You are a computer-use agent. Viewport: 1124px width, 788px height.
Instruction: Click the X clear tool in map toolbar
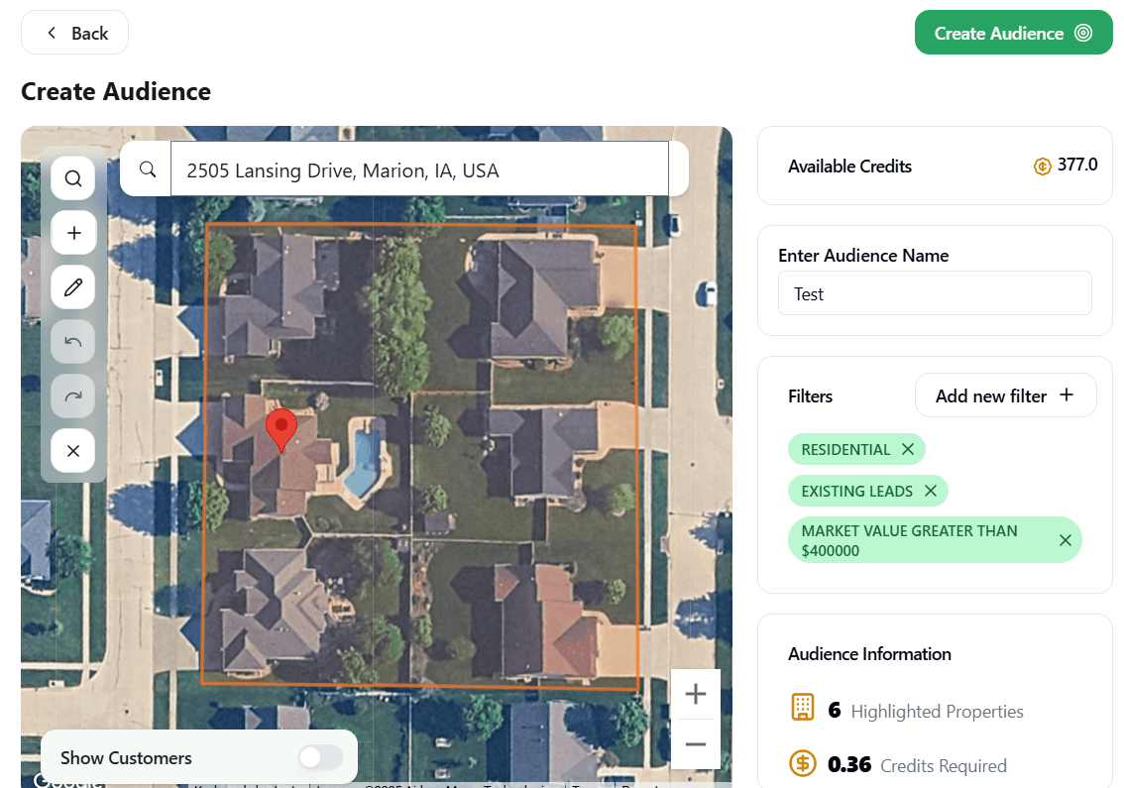point(73,451)
